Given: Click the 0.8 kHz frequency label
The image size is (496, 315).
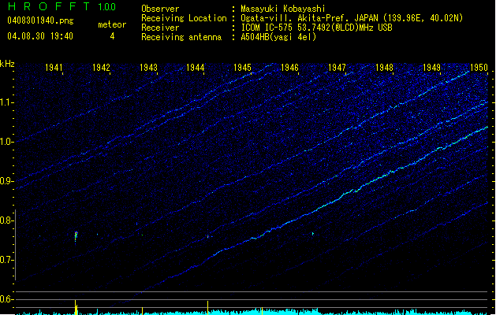Looking at the screenshot, I should pyautogui.click(x=7, y=220).
